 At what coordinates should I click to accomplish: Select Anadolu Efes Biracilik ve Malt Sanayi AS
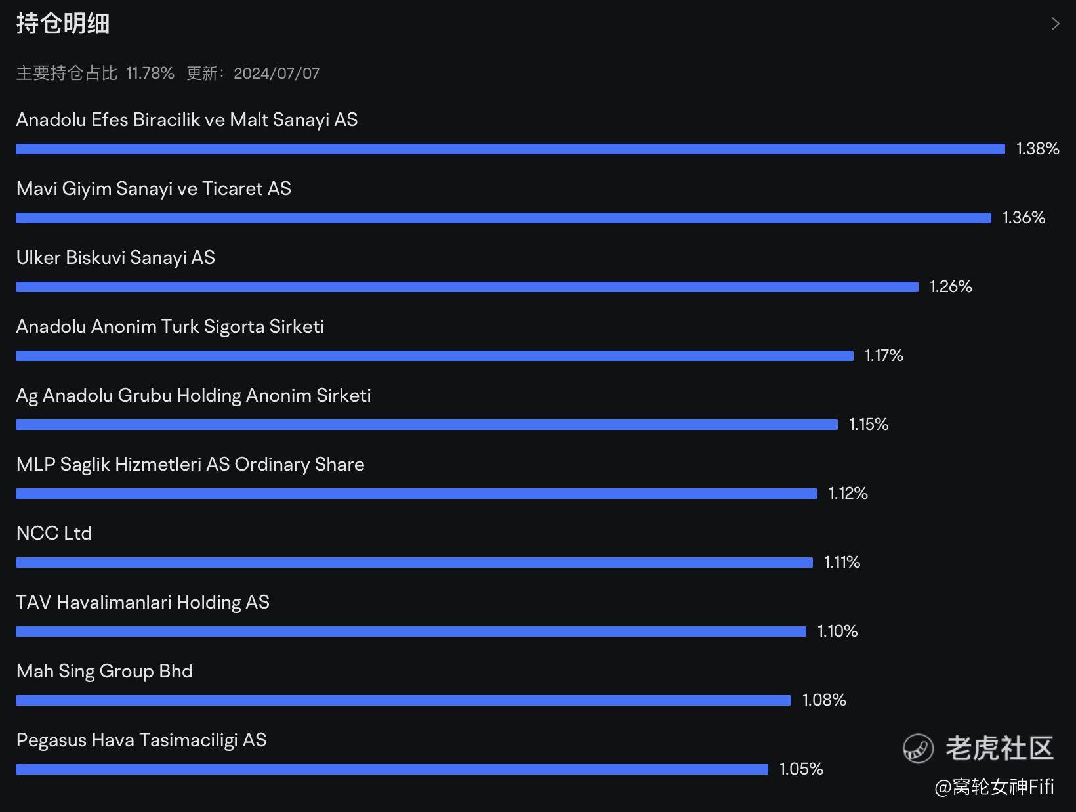(x=187, y=119)
